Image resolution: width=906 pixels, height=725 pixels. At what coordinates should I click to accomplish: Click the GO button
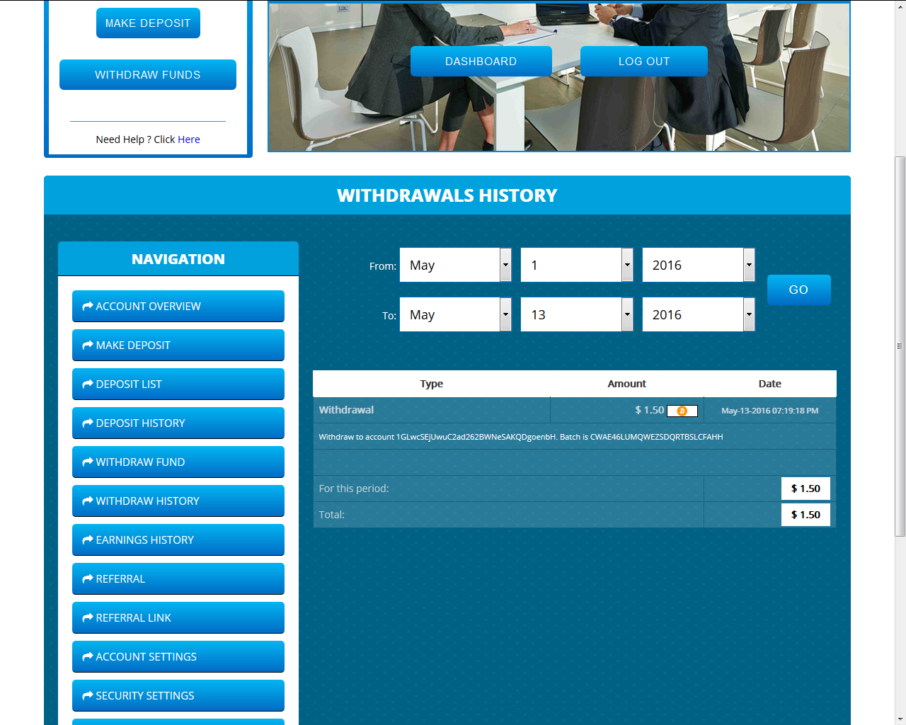pyautogui.click(x=798, y=290)
